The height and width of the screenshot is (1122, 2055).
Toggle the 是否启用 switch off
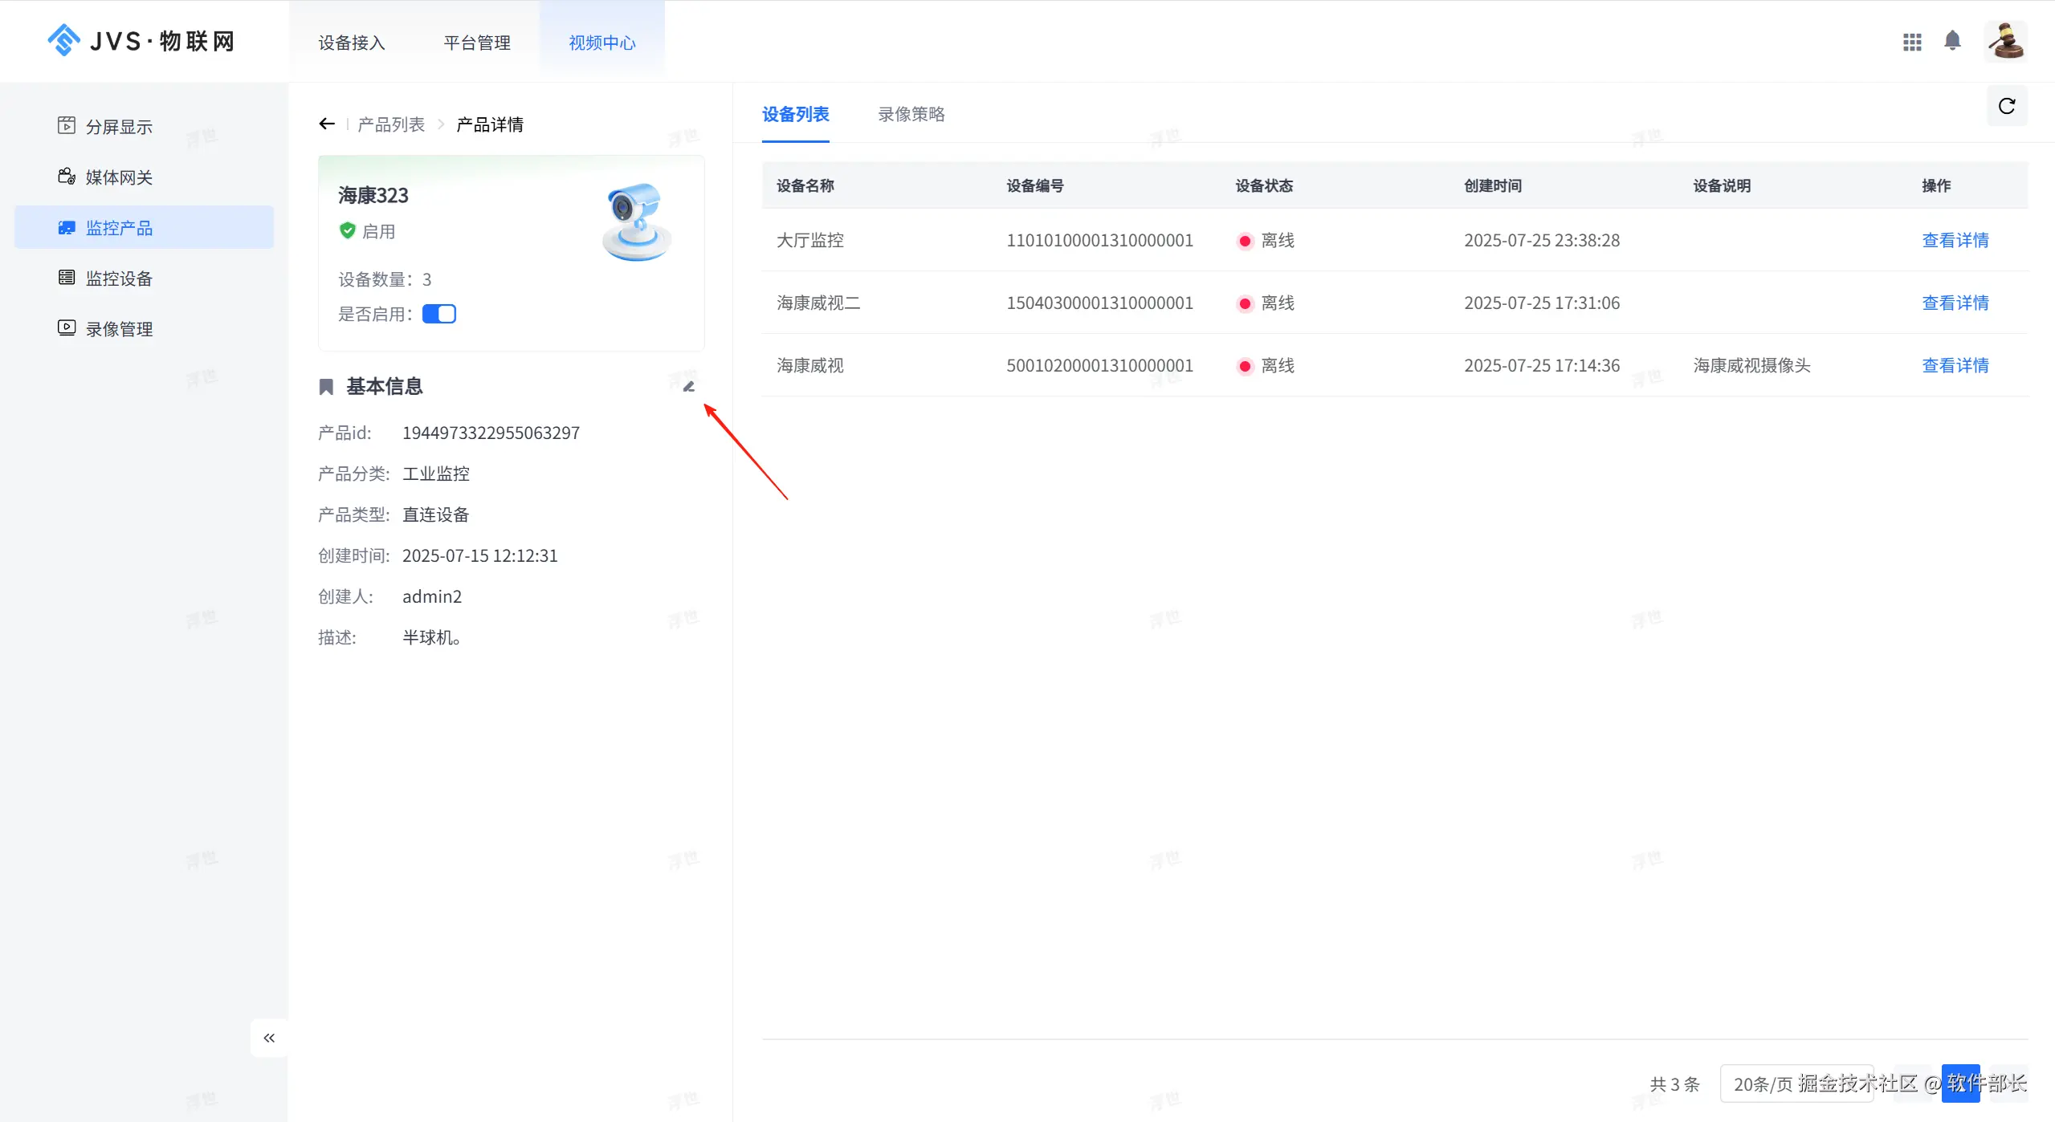click(439, 314)
